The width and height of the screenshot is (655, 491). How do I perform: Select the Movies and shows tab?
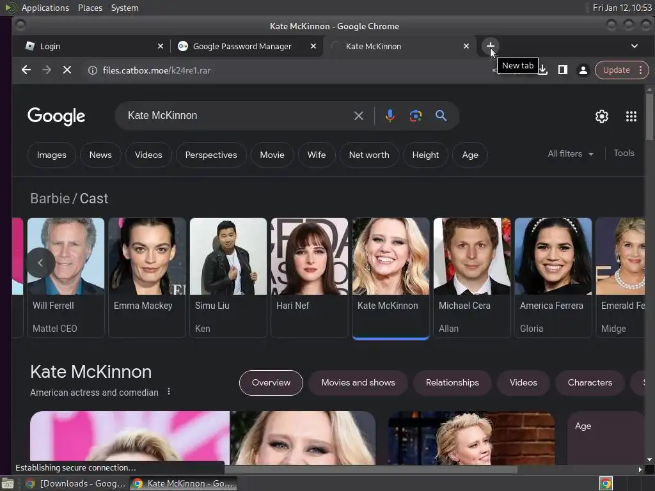coord(358,382)
